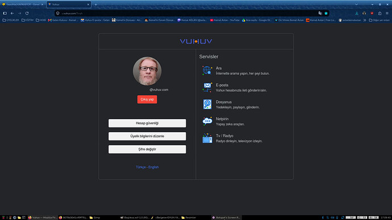
Task: Click the browser back arrow
Action: (x=12, y=13)
